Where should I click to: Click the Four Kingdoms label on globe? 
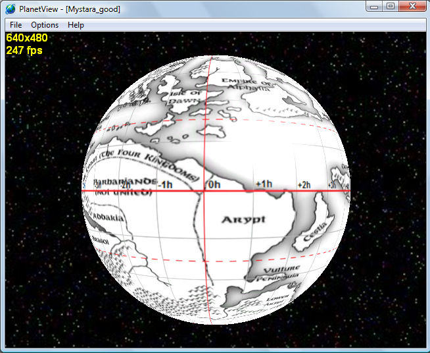pyautogui.click(x=149, y=163)
